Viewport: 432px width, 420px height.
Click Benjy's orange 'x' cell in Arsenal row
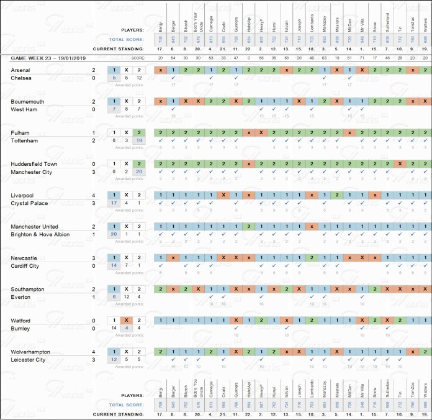pos(160,70)
